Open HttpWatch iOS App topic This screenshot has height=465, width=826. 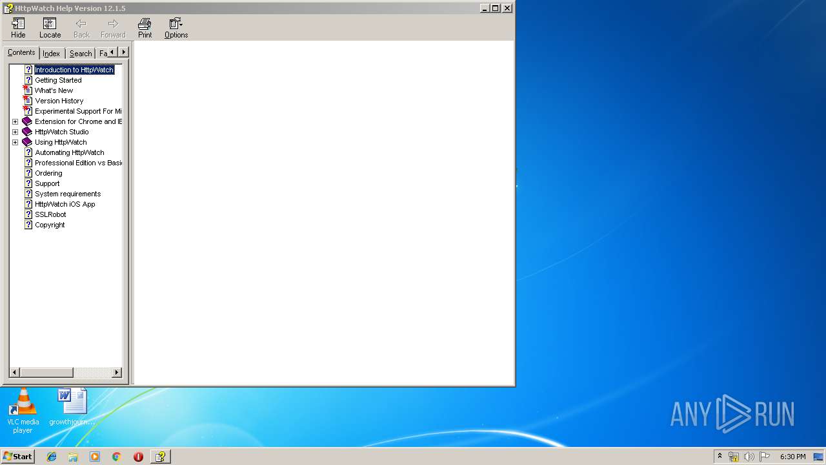point(65,204)
